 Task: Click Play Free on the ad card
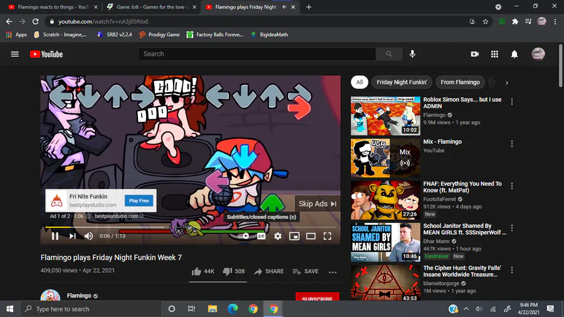[139, 200]
